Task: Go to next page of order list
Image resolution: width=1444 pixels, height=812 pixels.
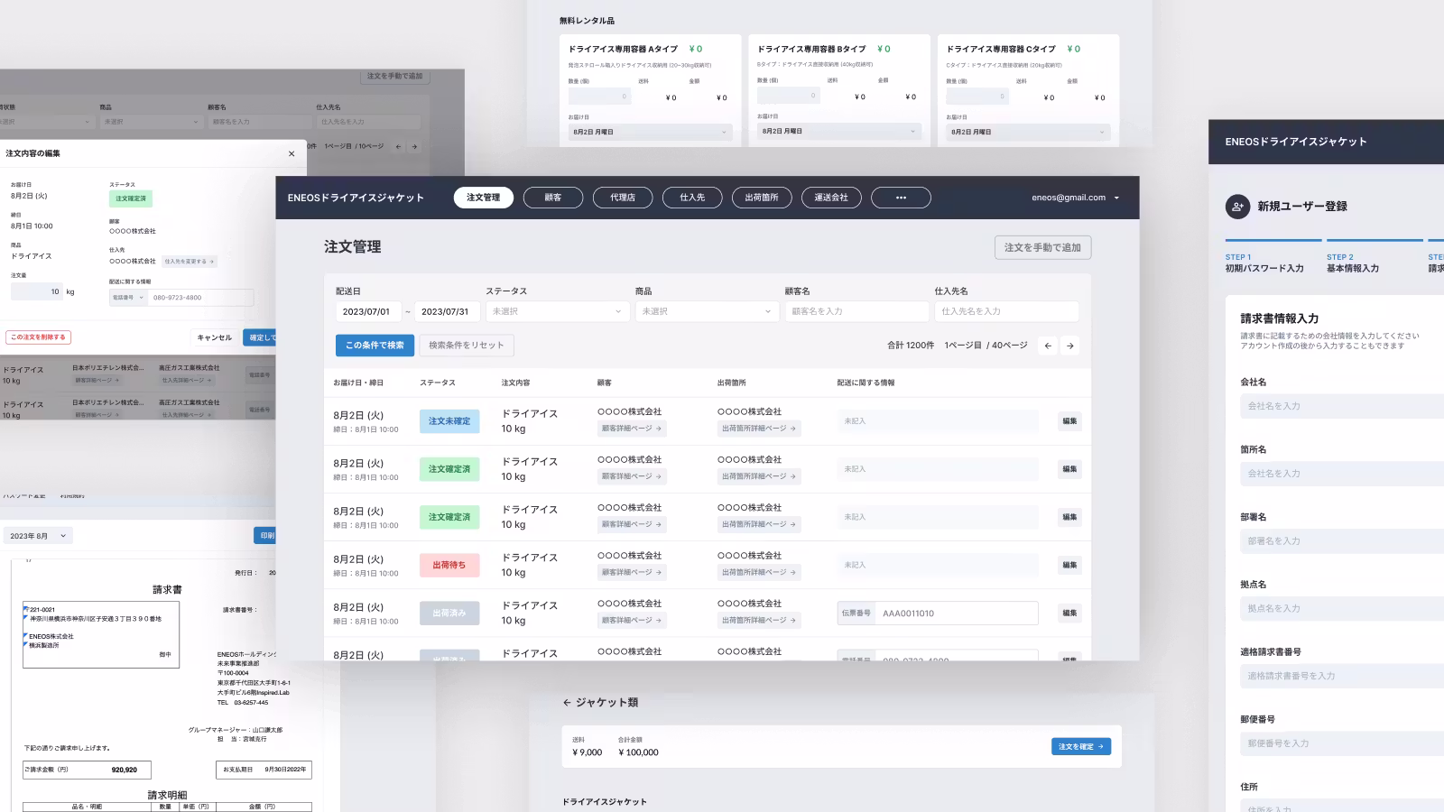Action: click(1069, 346)
